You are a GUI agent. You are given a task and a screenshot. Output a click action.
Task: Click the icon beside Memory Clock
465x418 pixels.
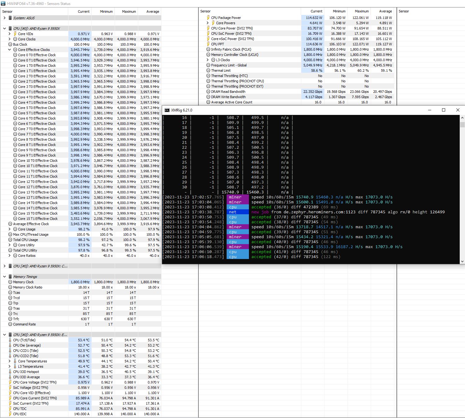click(x=10, y=282)
